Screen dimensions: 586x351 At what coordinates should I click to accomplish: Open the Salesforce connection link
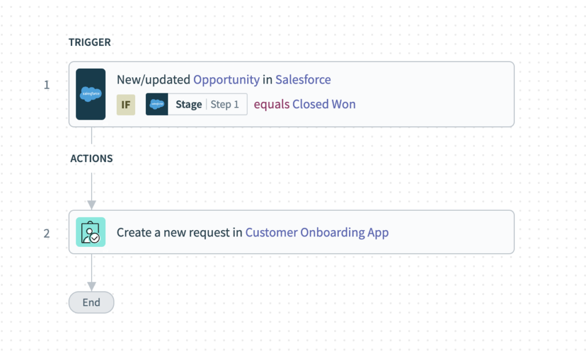(303, 80)
